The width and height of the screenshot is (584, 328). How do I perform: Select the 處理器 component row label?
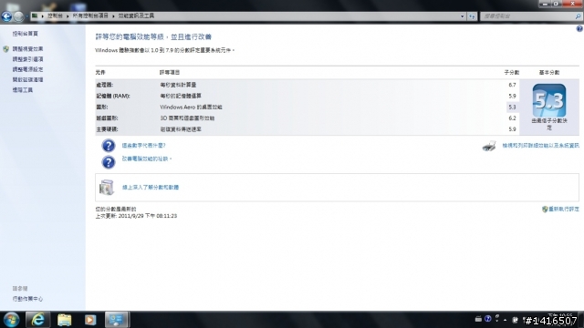point(104,85)
